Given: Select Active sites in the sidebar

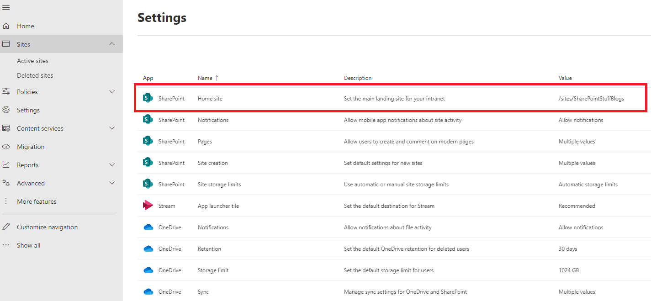Looking at the screenshot, I should tap(32, 60).
